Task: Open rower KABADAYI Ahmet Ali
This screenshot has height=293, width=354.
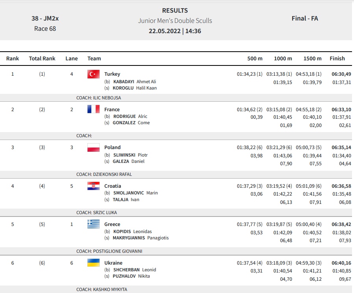Action: click(x=135, y=82)
